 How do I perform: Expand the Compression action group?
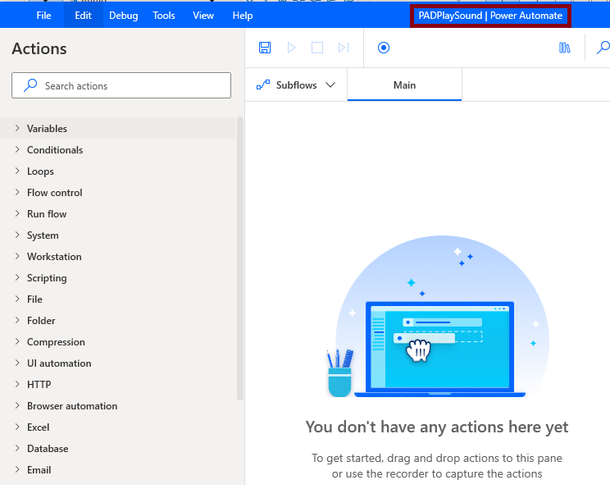click(x=117, y=342)
